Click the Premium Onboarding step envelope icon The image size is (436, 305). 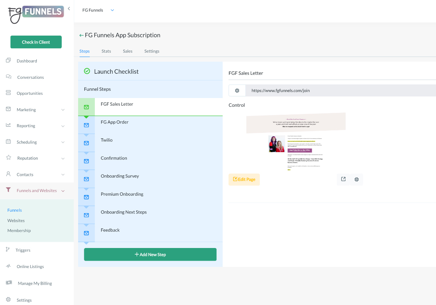pos(86,197)
